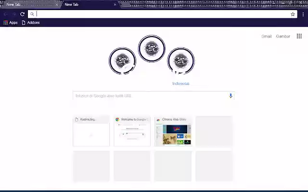Open the Gmail link

[x=266, y=36]
